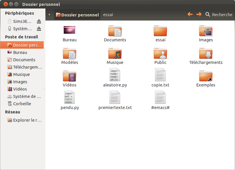The width and height of the screenshot is (235, 170).
Task: Click the Poste de travail heading
Action: [21, 37]
